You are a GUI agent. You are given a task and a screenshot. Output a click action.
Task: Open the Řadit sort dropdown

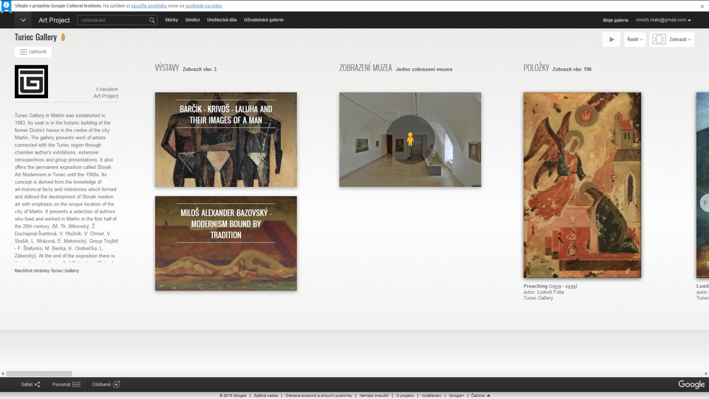[635, 40]
